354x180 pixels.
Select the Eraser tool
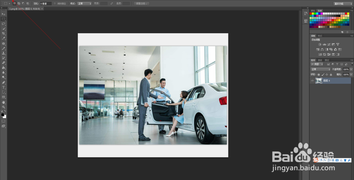[4, 63]
